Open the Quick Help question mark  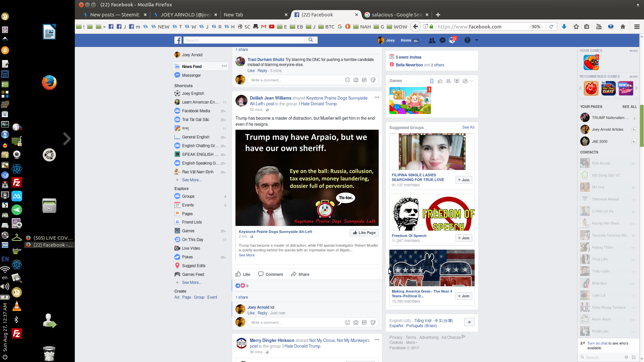coord(467,40)
